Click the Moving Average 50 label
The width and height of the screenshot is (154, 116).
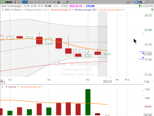pyautogui.click(x=61, y=10)
